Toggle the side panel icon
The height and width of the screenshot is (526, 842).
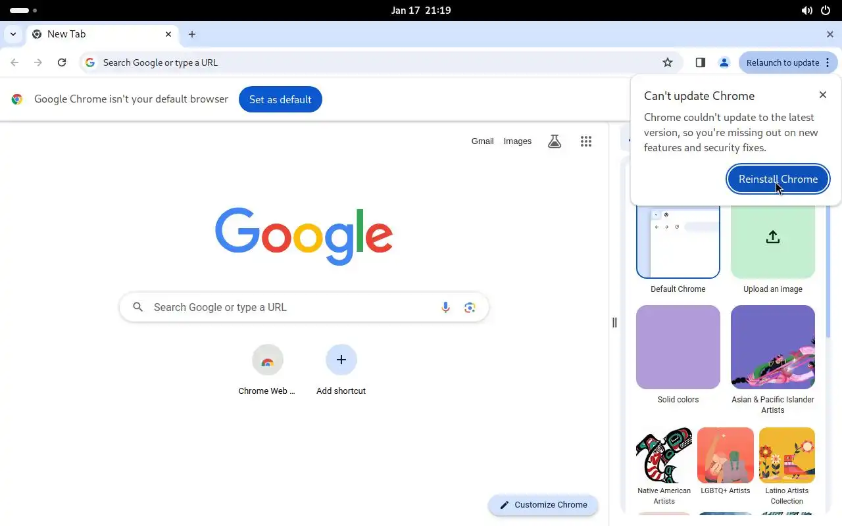[701, 62]
